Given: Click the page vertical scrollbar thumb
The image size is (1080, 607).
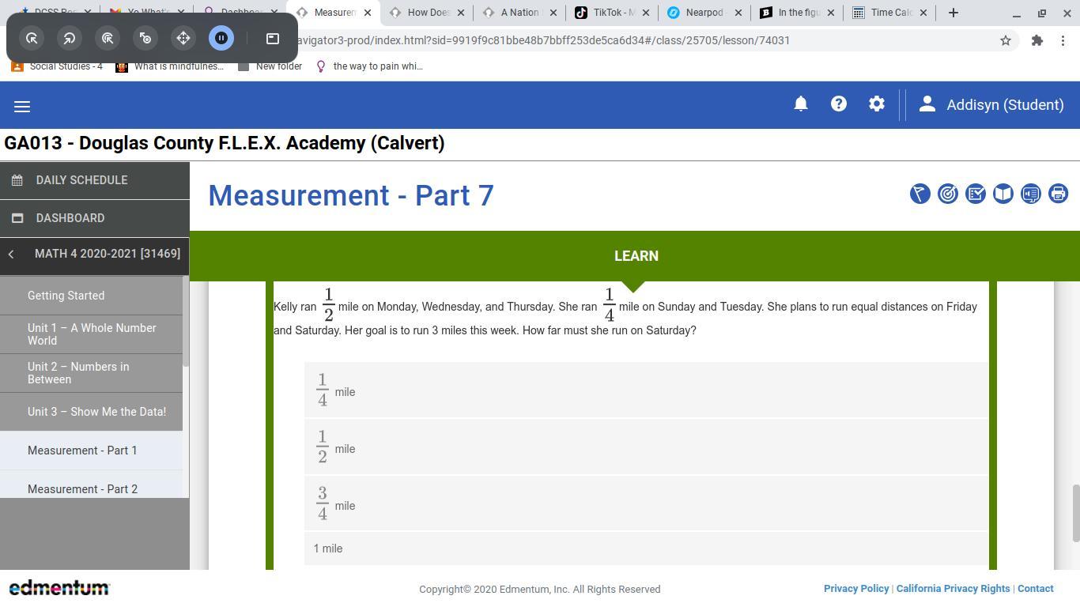Looking at the screenshot, I should coord(1075,514).
